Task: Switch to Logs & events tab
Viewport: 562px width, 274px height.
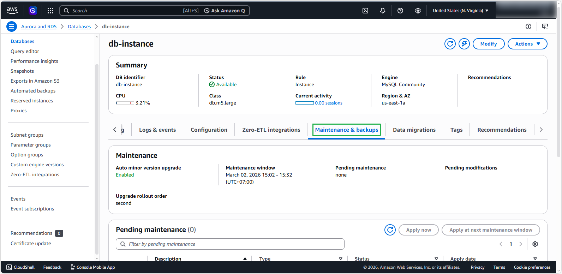Action: pyautogui.click(x=157, y=130)
